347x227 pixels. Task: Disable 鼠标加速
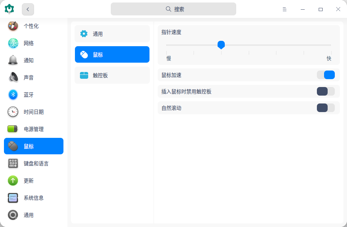(x=326, y=75)
